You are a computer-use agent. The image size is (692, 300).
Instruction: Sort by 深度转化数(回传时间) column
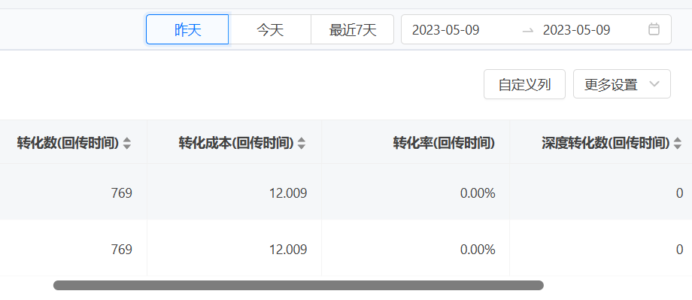678,143
